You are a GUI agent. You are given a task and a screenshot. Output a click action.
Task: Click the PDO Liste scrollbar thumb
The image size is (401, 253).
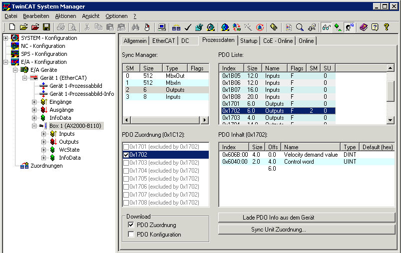[x=390, y=91]
